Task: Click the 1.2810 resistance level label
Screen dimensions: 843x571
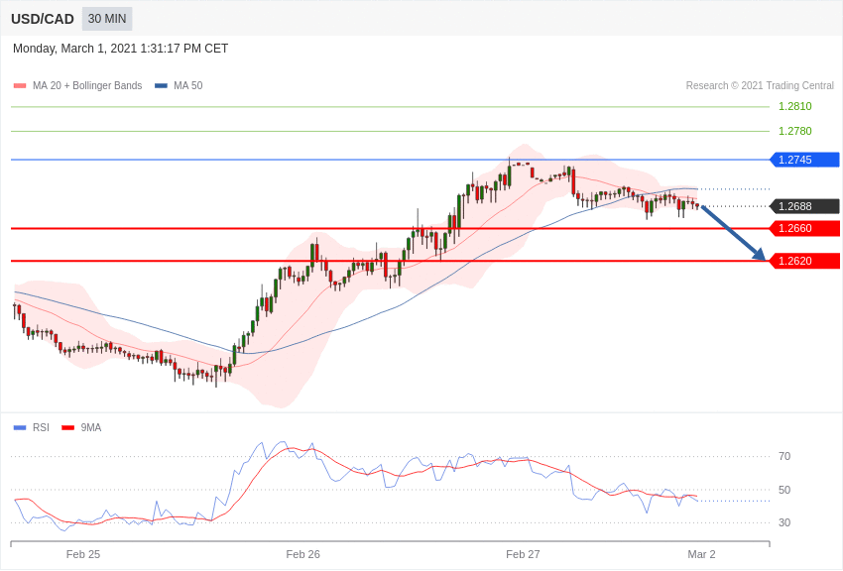Action: (x=794, y=106)
